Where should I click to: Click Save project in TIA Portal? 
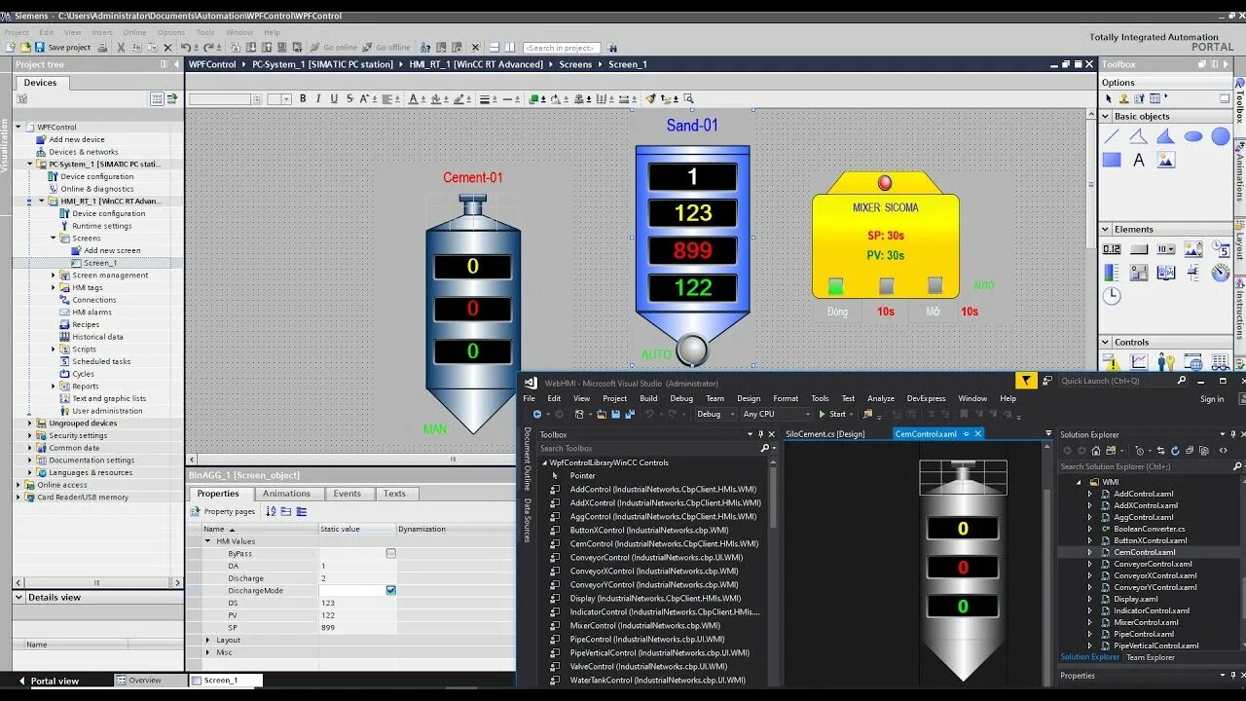click(62, 47)
